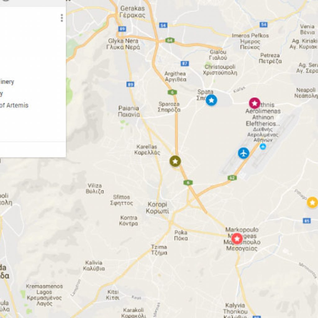Click the blue star marker at Spata

point(211,100)
